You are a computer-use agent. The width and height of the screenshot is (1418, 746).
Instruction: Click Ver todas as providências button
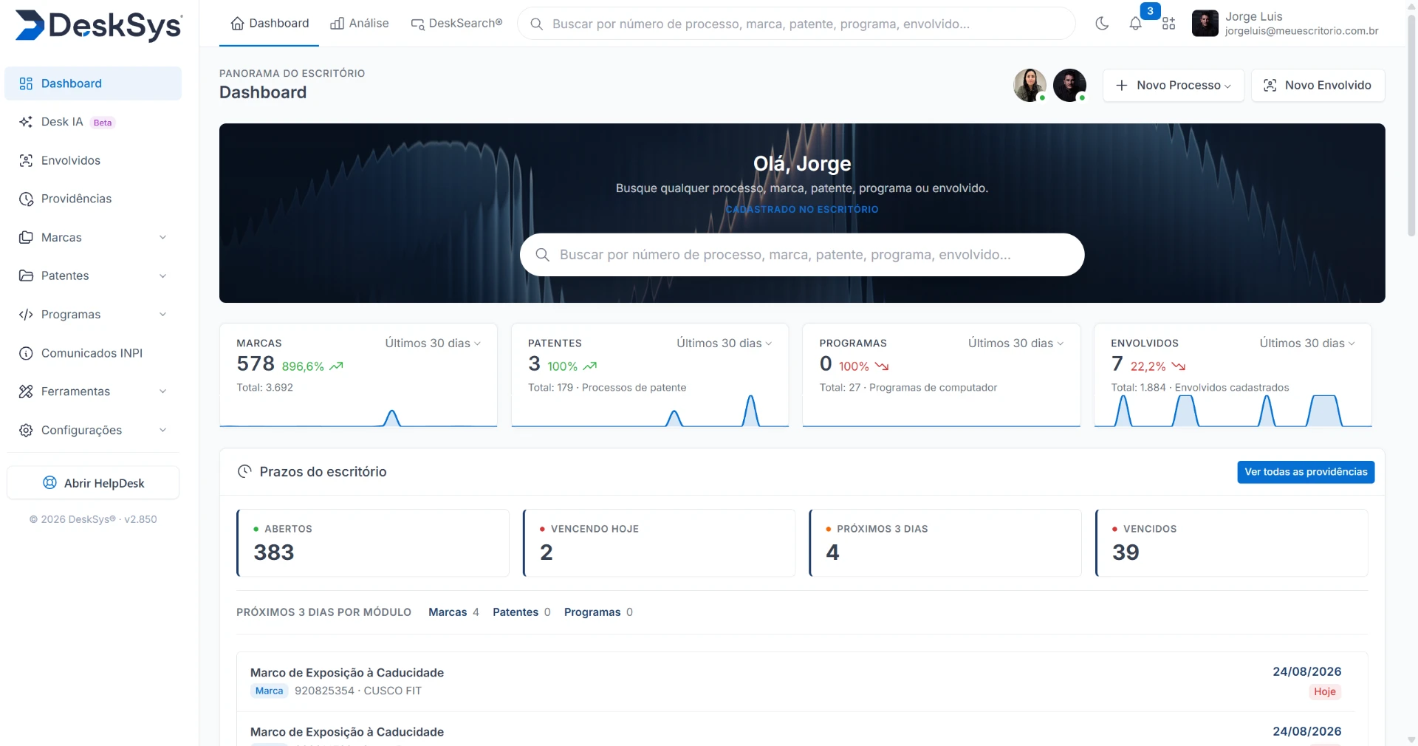point(1306,472)
